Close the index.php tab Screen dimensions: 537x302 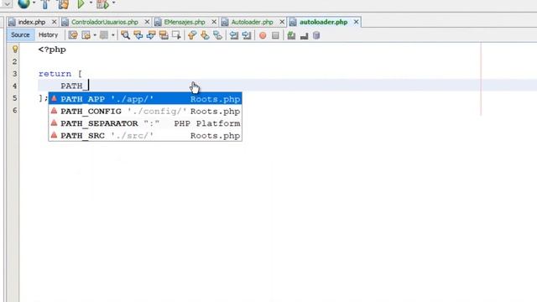54,22
